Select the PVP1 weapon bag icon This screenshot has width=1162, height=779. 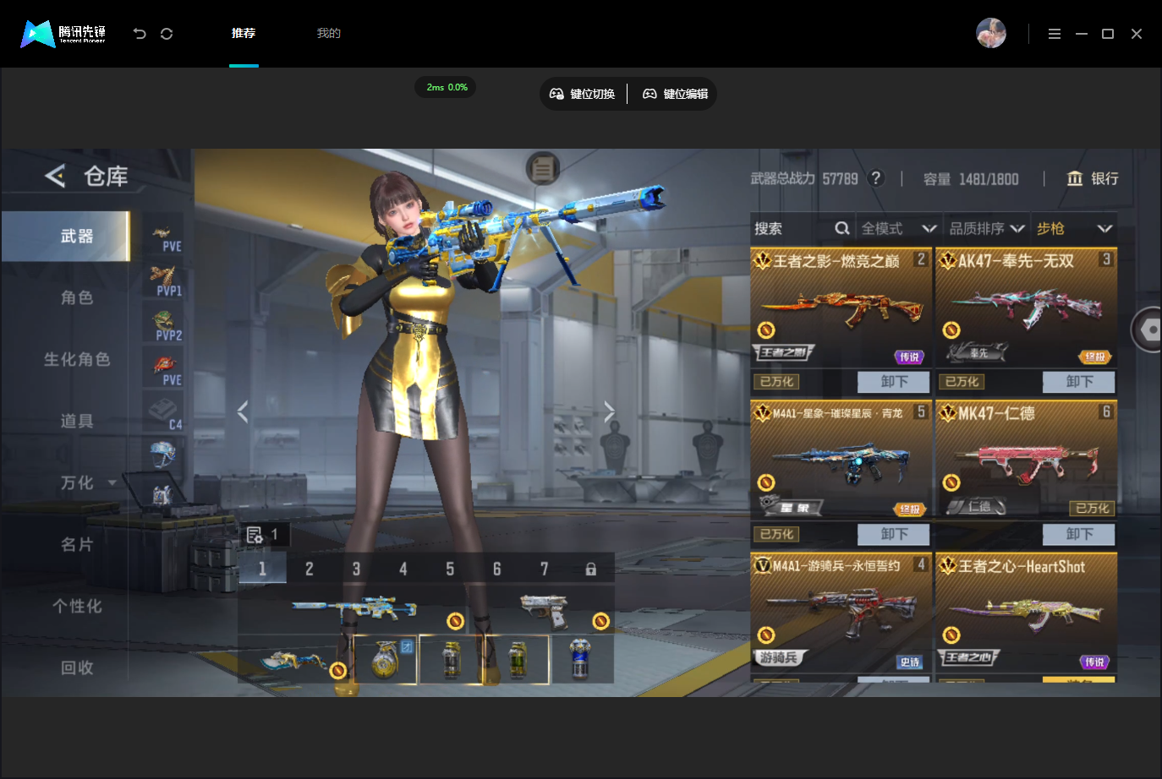click(163, 281)
